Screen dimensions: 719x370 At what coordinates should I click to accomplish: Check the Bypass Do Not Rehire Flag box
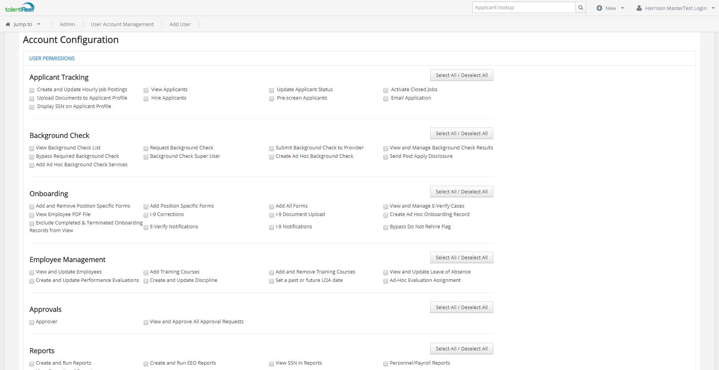pyautogui.click(x=386, y=228)
